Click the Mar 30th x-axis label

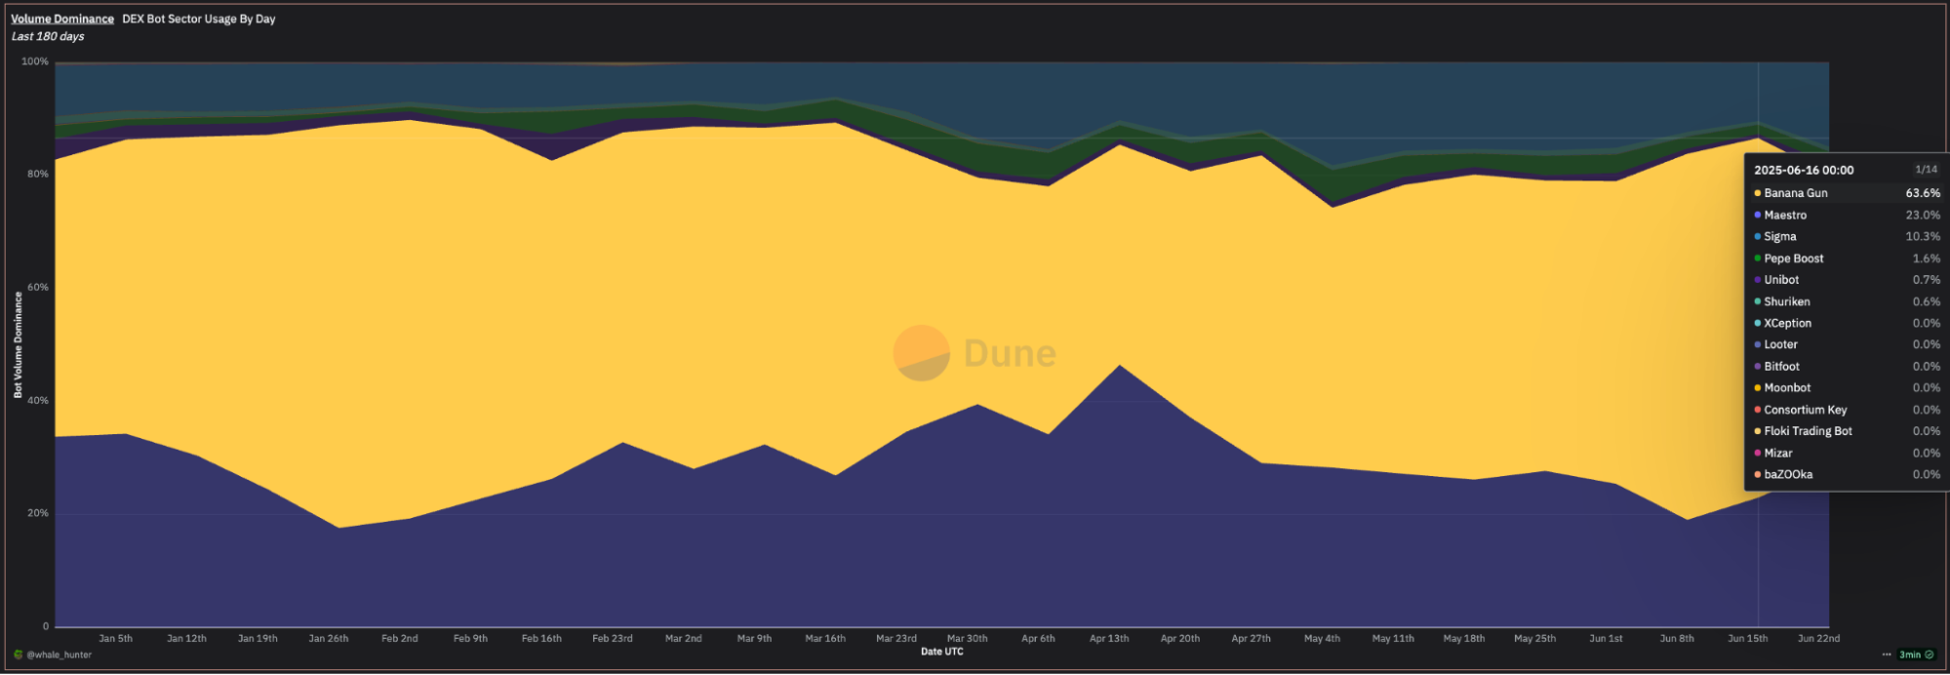pyautogui.click(x=967, y=638)
